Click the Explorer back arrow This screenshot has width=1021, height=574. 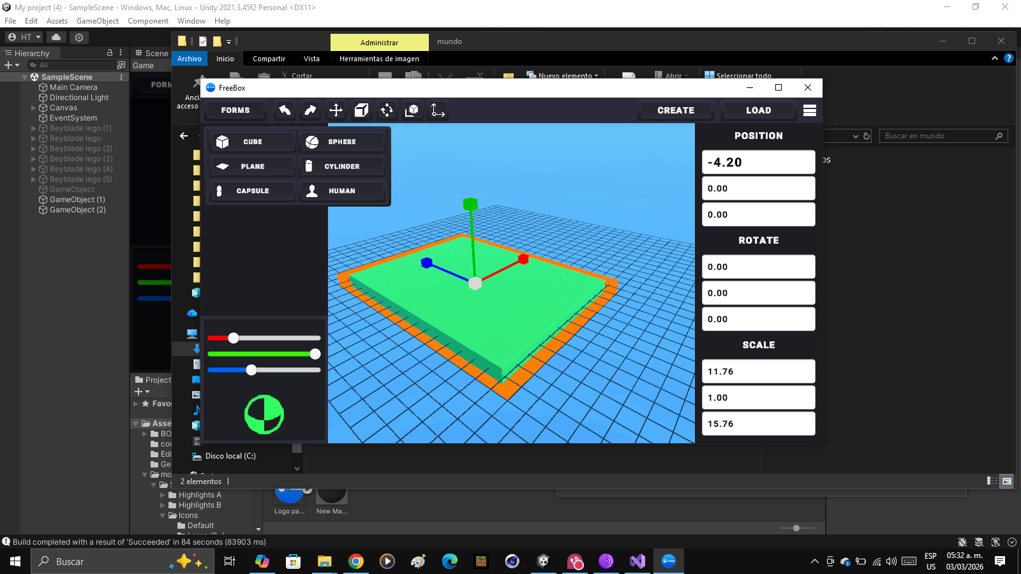click(x=184, y=136)
